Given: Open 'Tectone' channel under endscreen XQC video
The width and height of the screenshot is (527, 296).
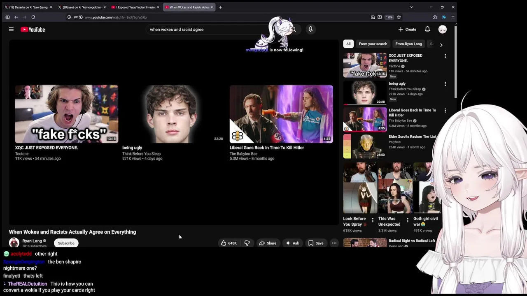Looking at the screenshot, I should click(x=22, y=154).
